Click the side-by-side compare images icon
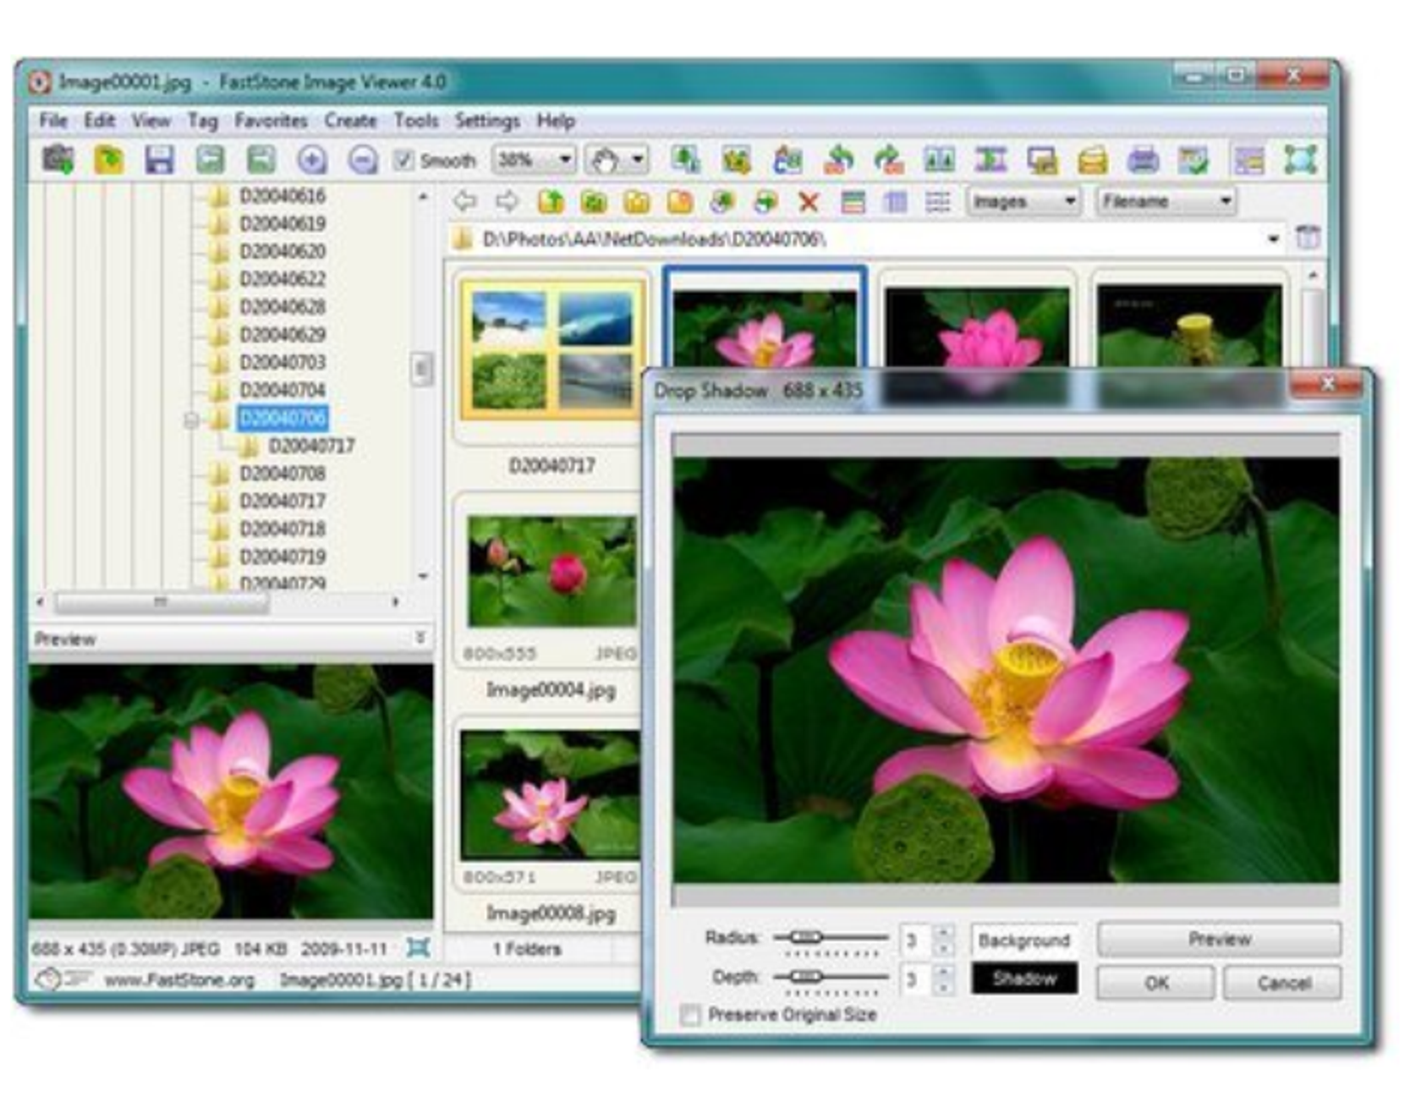Viewport: 1421px width, 1097px height. point(939,159)
